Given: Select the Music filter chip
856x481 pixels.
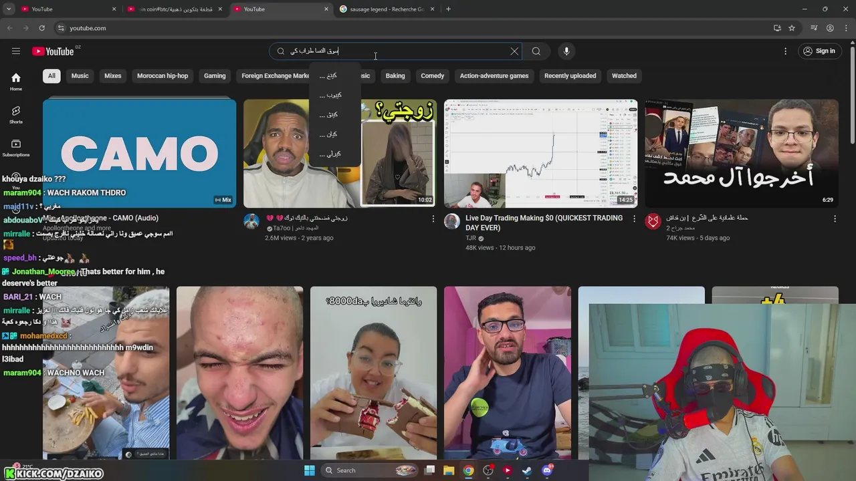Looking at the screenshot, I should [x=80, y=75].
